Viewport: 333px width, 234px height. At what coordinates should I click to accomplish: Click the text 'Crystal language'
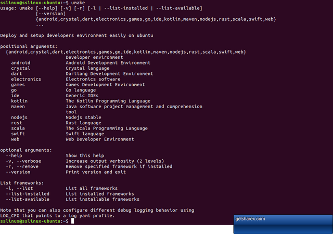[87, 68]
